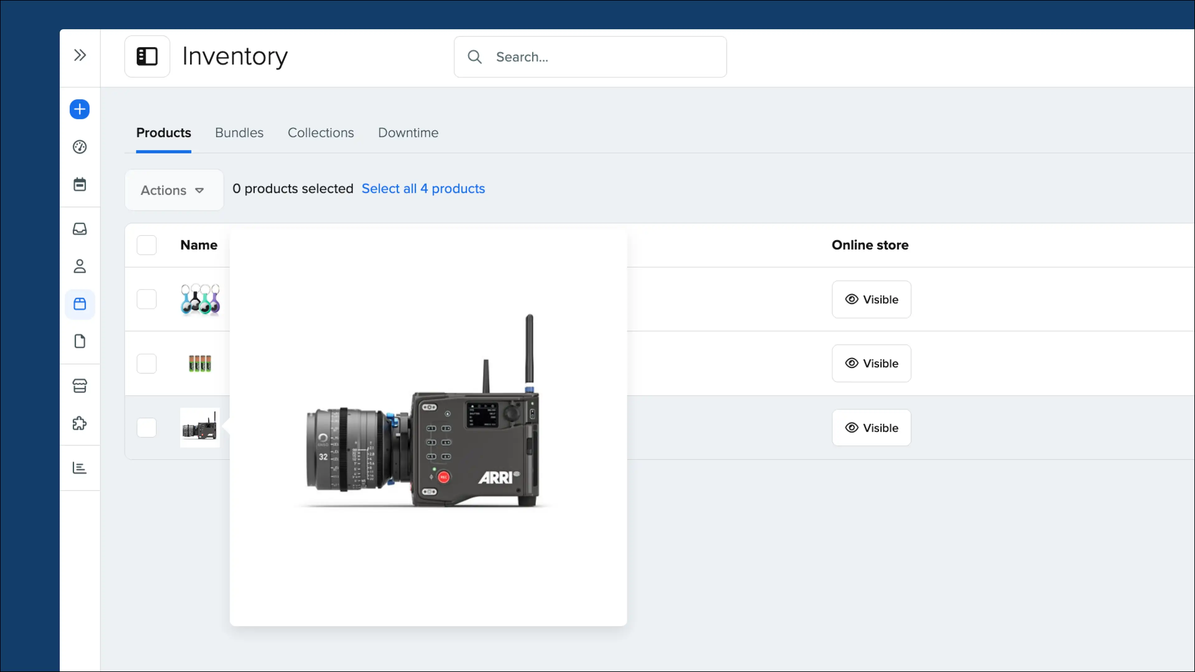The image size is (1195, 672).
Task: Switch to the Collections tab
Action: click(x=321, y=133)
